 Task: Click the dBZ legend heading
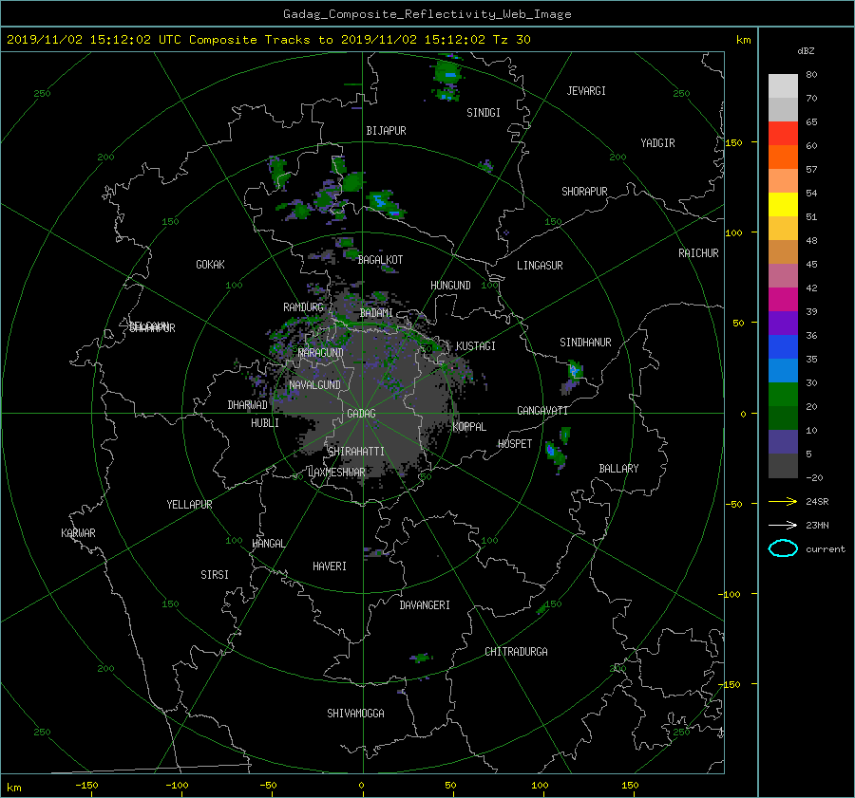[x=806, y=50]
